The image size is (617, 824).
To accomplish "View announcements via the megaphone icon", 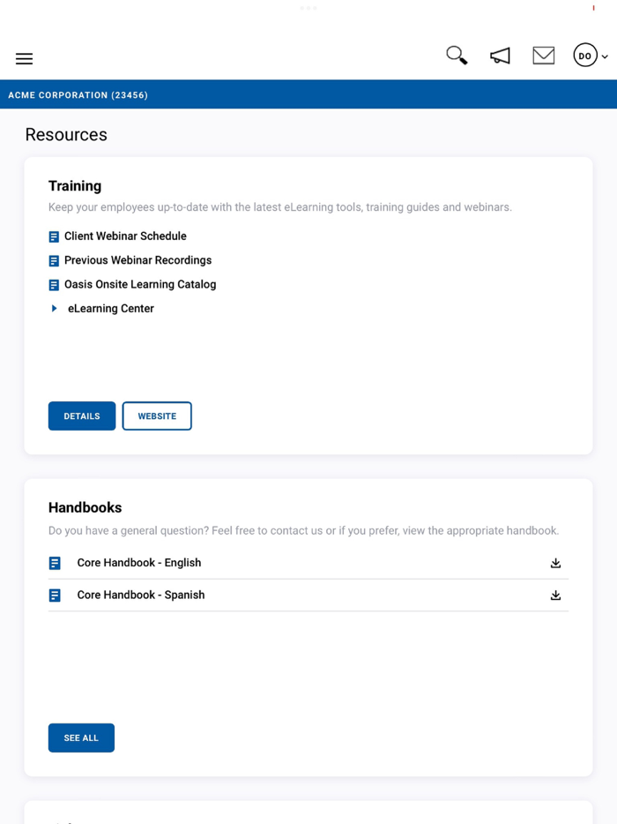I will click(x=500, y=55).
